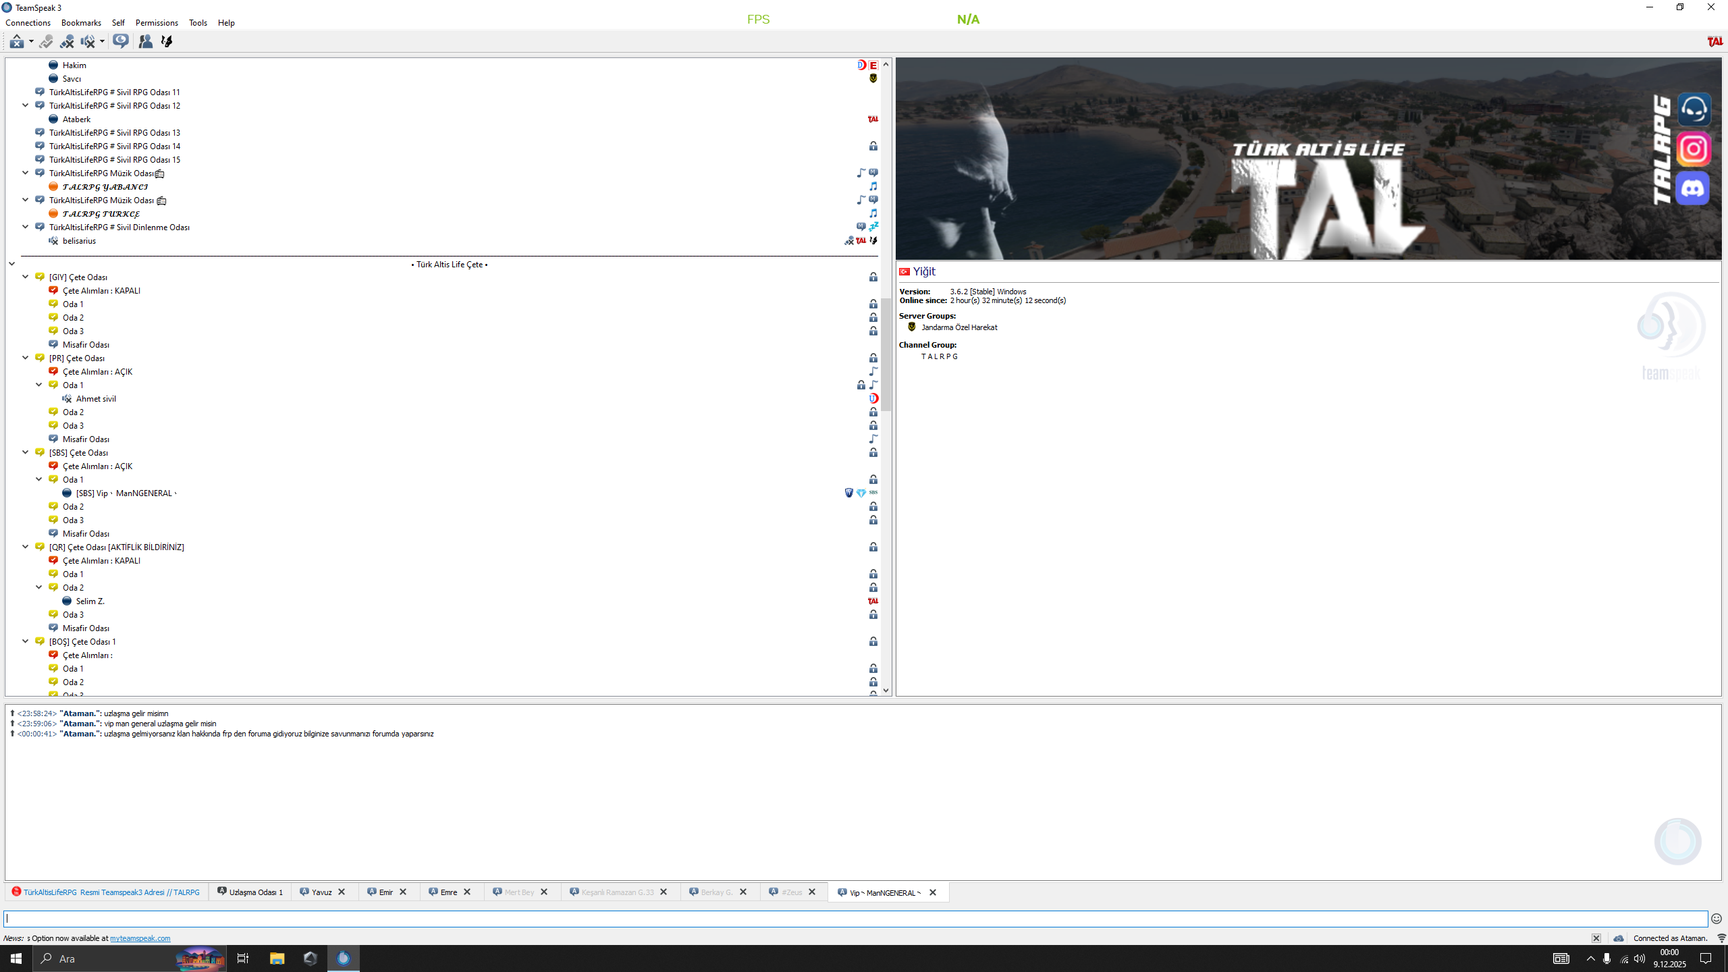
Task: Open the Self menu
Action: pyautogui.click(x=118, y=23)
